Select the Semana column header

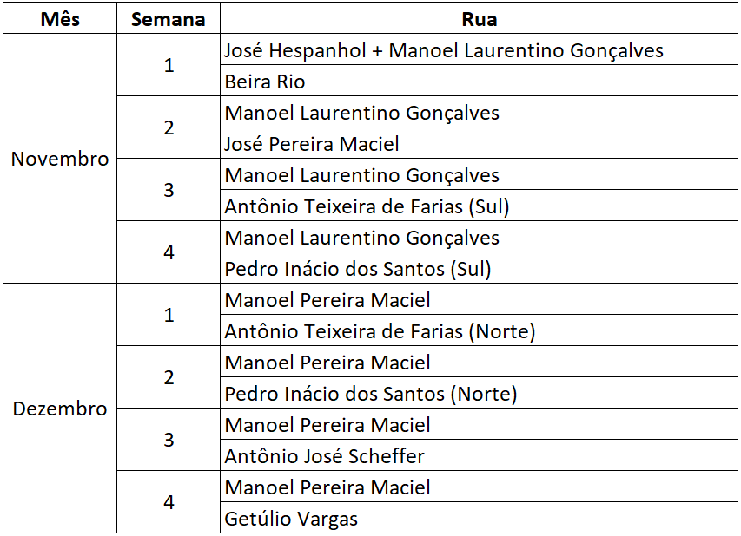(x=169, y=19)
